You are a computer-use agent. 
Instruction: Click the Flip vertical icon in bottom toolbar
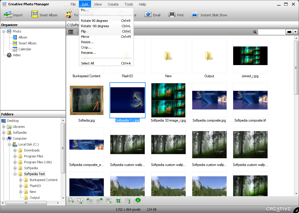pos(71,201)
